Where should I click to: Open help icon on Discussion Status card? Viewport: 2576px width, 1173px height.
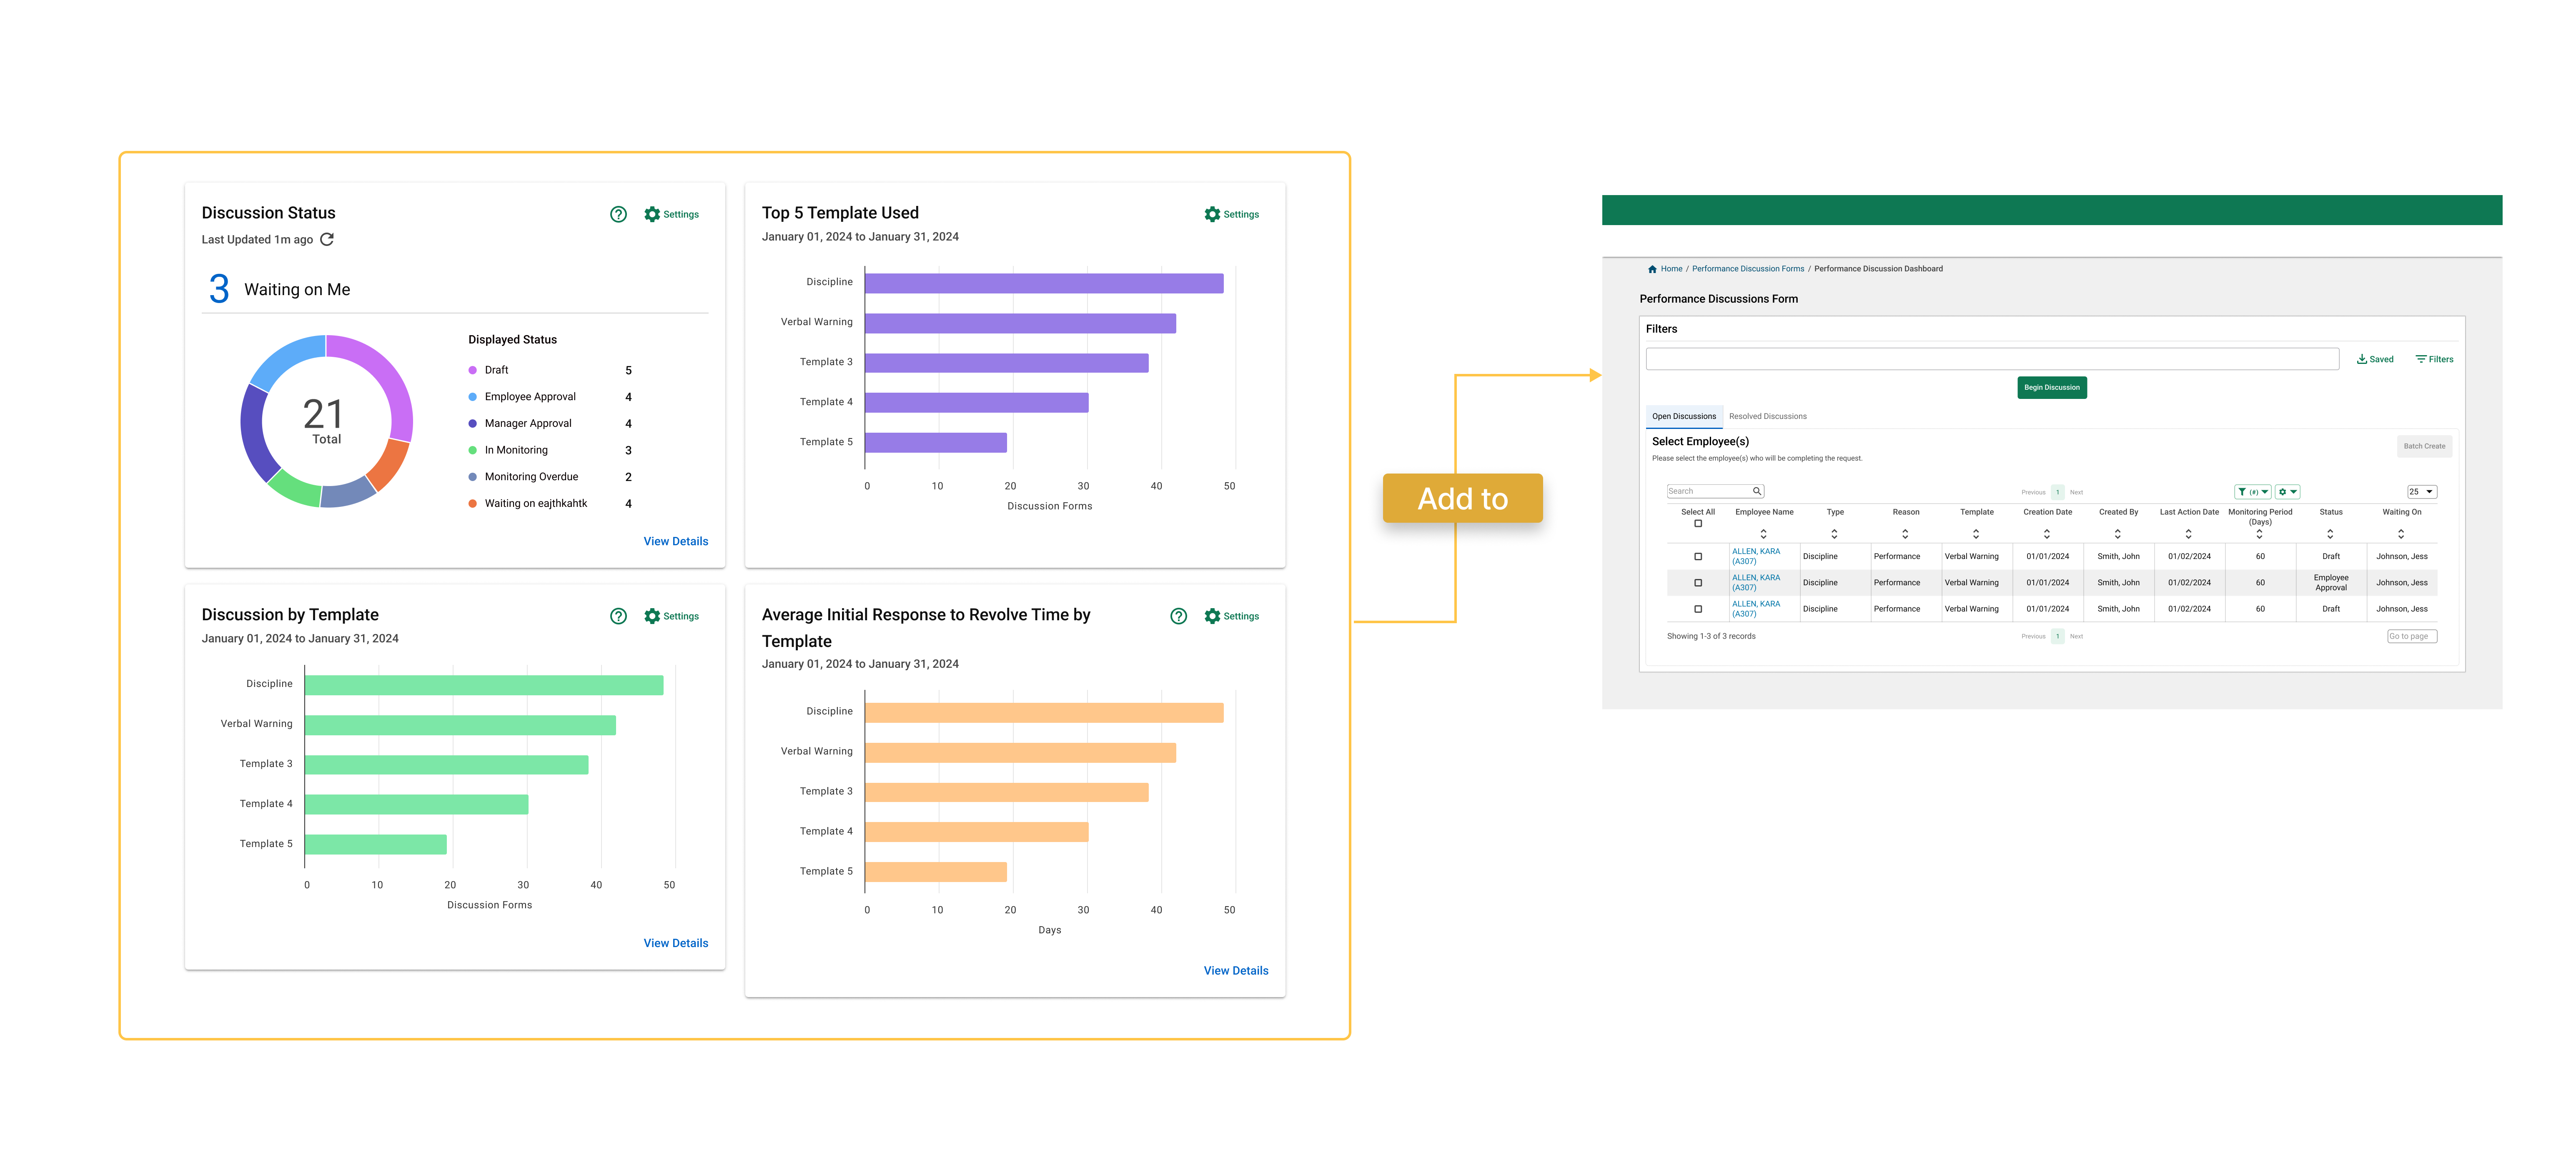(x=618, y=214)
